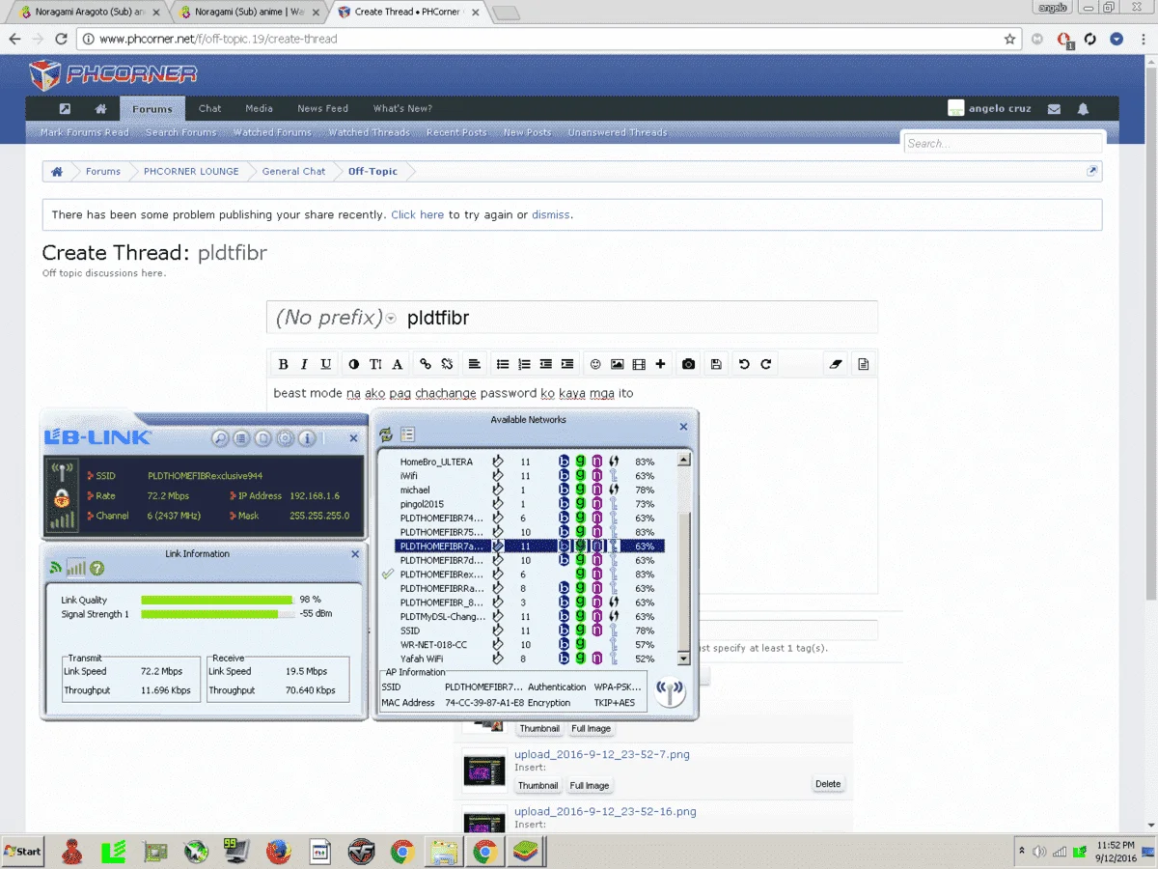Open the font size tool
Viewport: 1158px width, 869px height.
[x=375, y=364]
